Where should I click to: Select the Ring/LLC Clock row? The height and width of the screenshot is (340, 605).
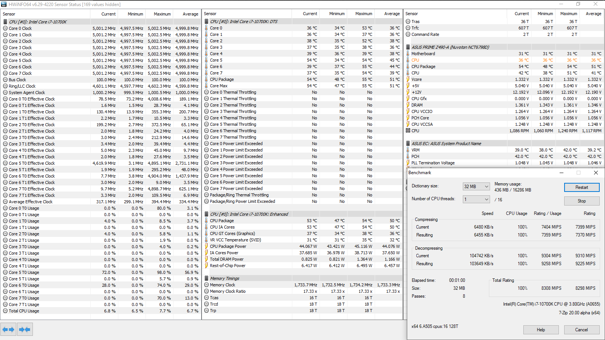coord(101,86)
